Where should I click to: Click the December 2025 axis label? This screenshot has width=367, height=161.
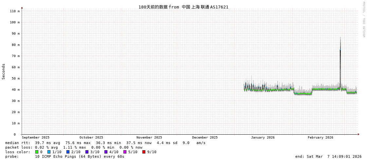tap(205, 138)
